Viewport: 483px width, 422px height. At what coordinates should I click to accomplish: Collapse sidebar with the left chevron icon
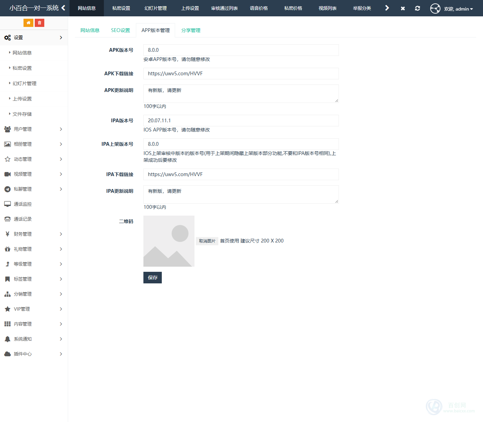[x=63, y=8]
